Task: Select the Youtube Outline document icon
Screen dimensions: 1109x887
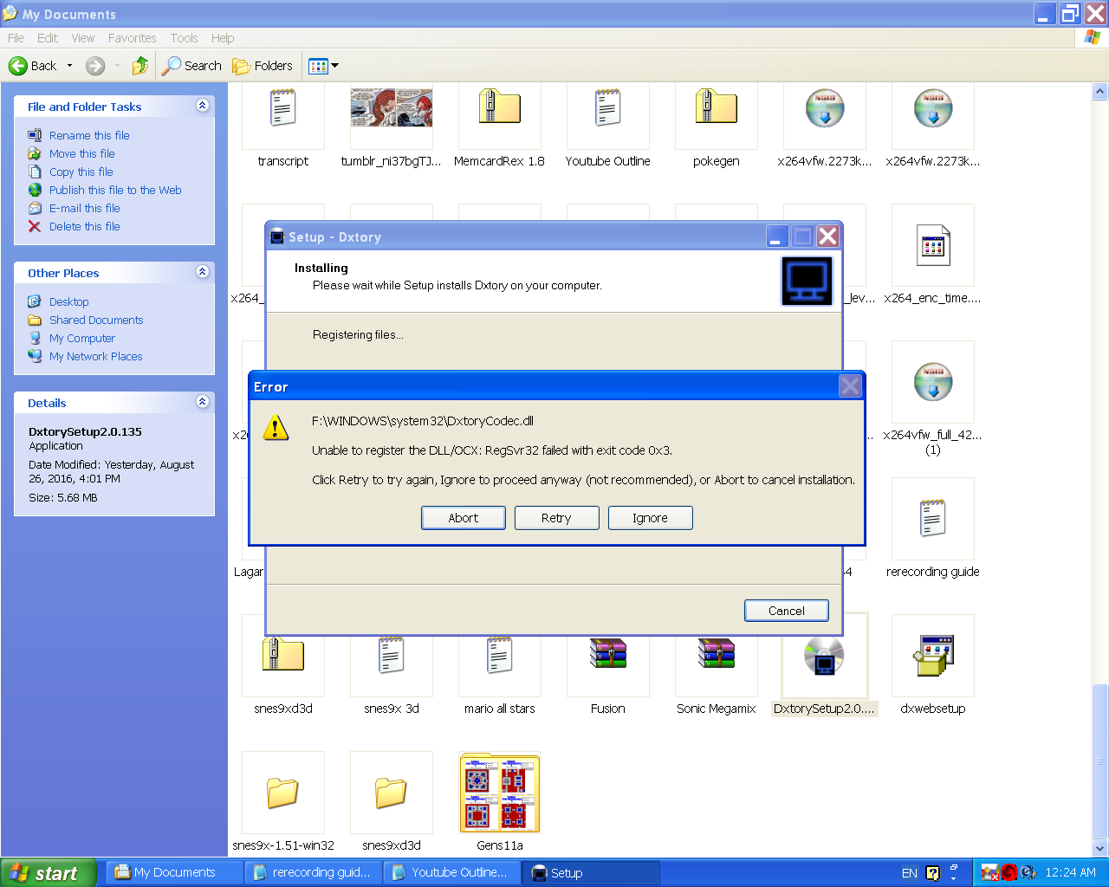Action: [608, 110]
